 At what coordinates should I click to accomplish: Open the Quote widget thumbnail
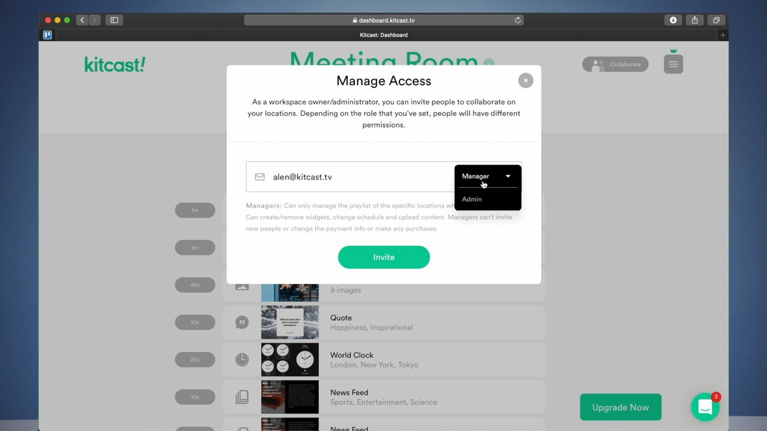(290, 322)
